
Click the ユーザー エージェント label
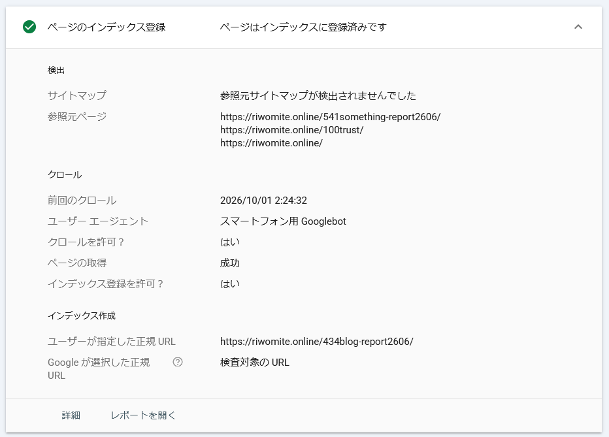coord(98,221)
